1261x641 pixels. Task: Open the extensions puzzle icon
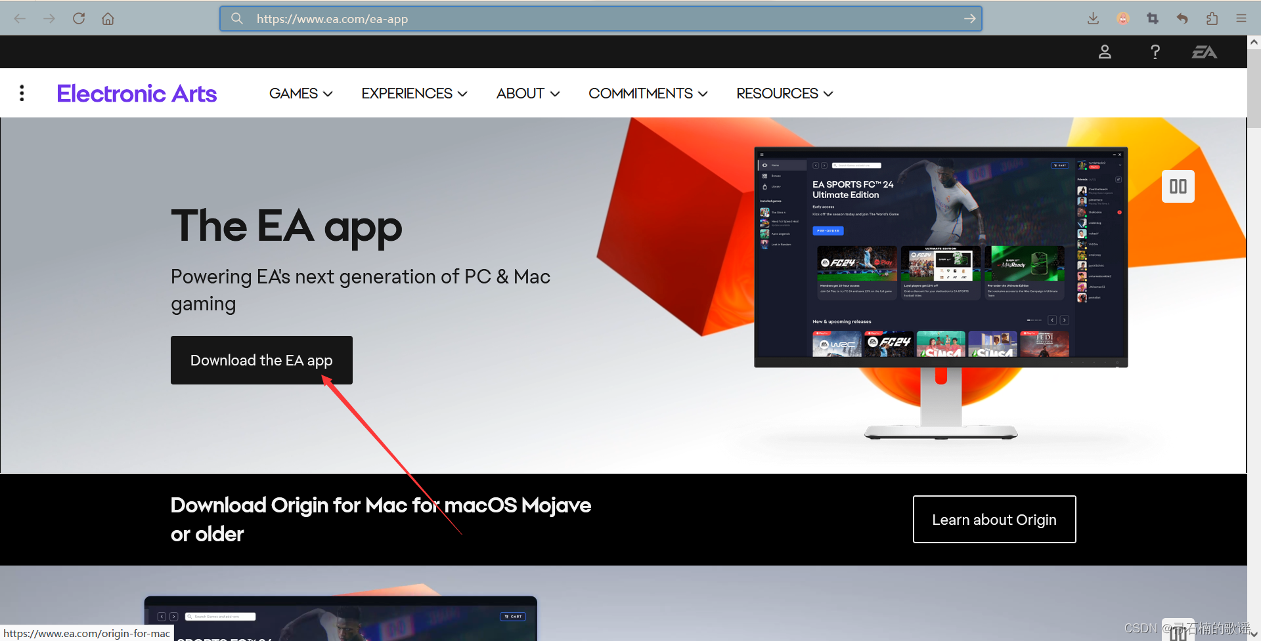[1212, 18]
